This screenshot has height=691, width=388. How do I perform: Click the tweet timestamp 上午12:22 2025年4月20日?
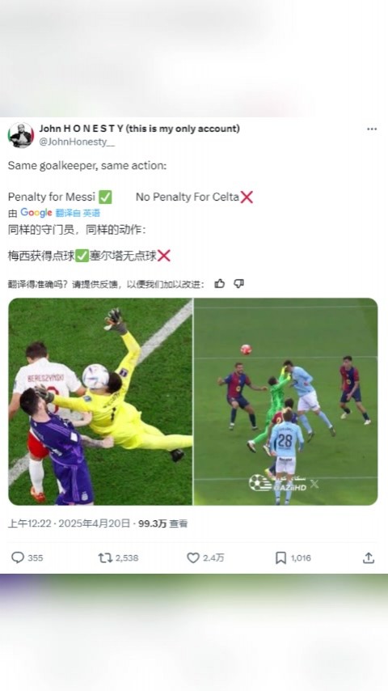tap(70, 524)
